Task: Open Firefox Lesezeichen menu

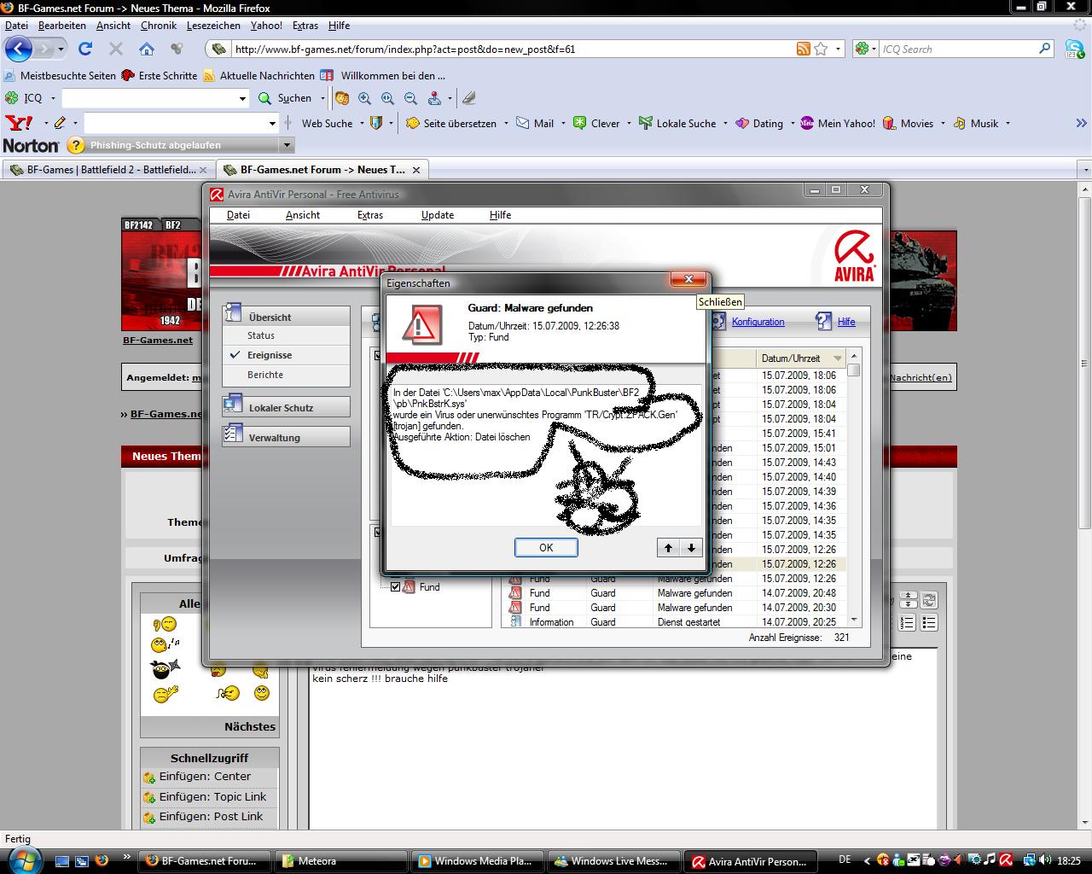Action: click(x=213, y=26)
